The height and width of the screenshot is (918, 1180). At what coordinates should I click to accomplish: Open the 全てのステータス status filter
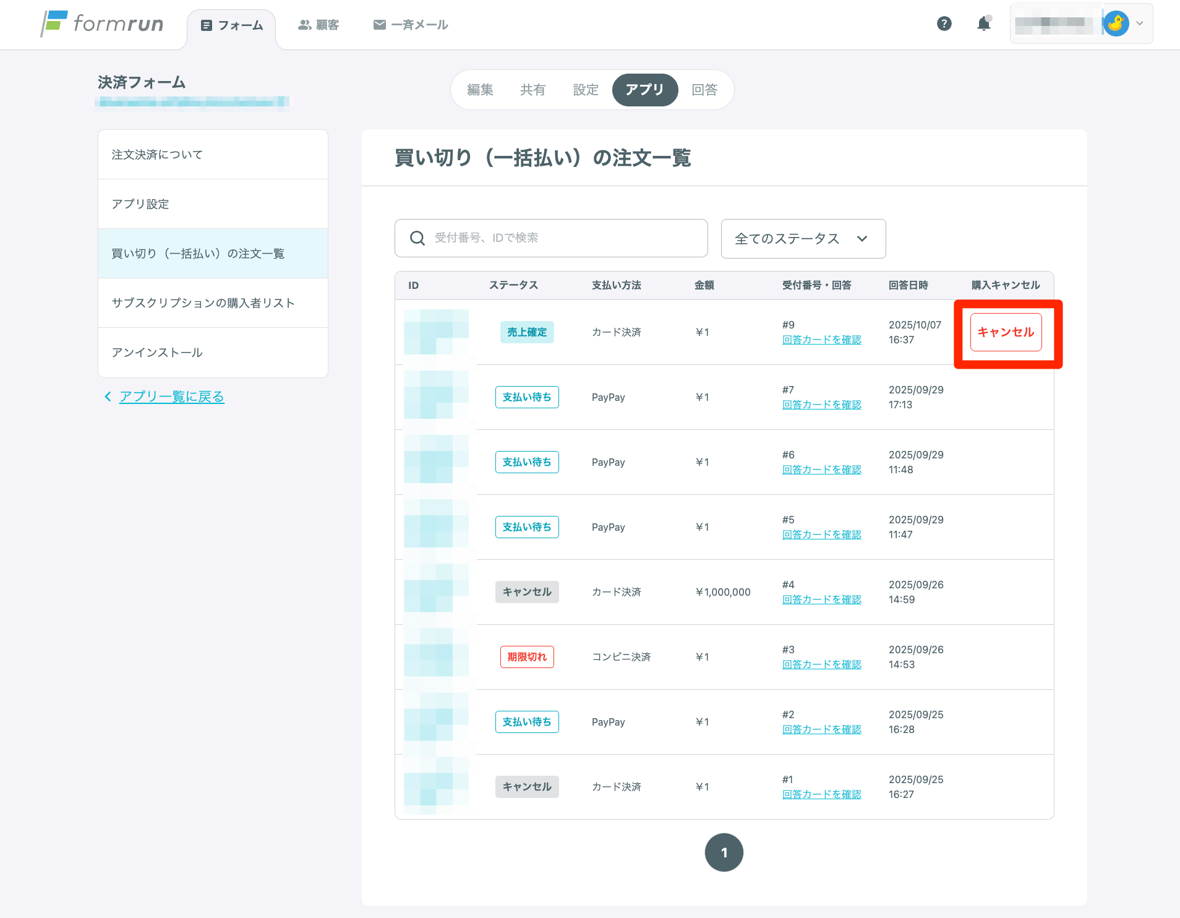click(803, 239)
